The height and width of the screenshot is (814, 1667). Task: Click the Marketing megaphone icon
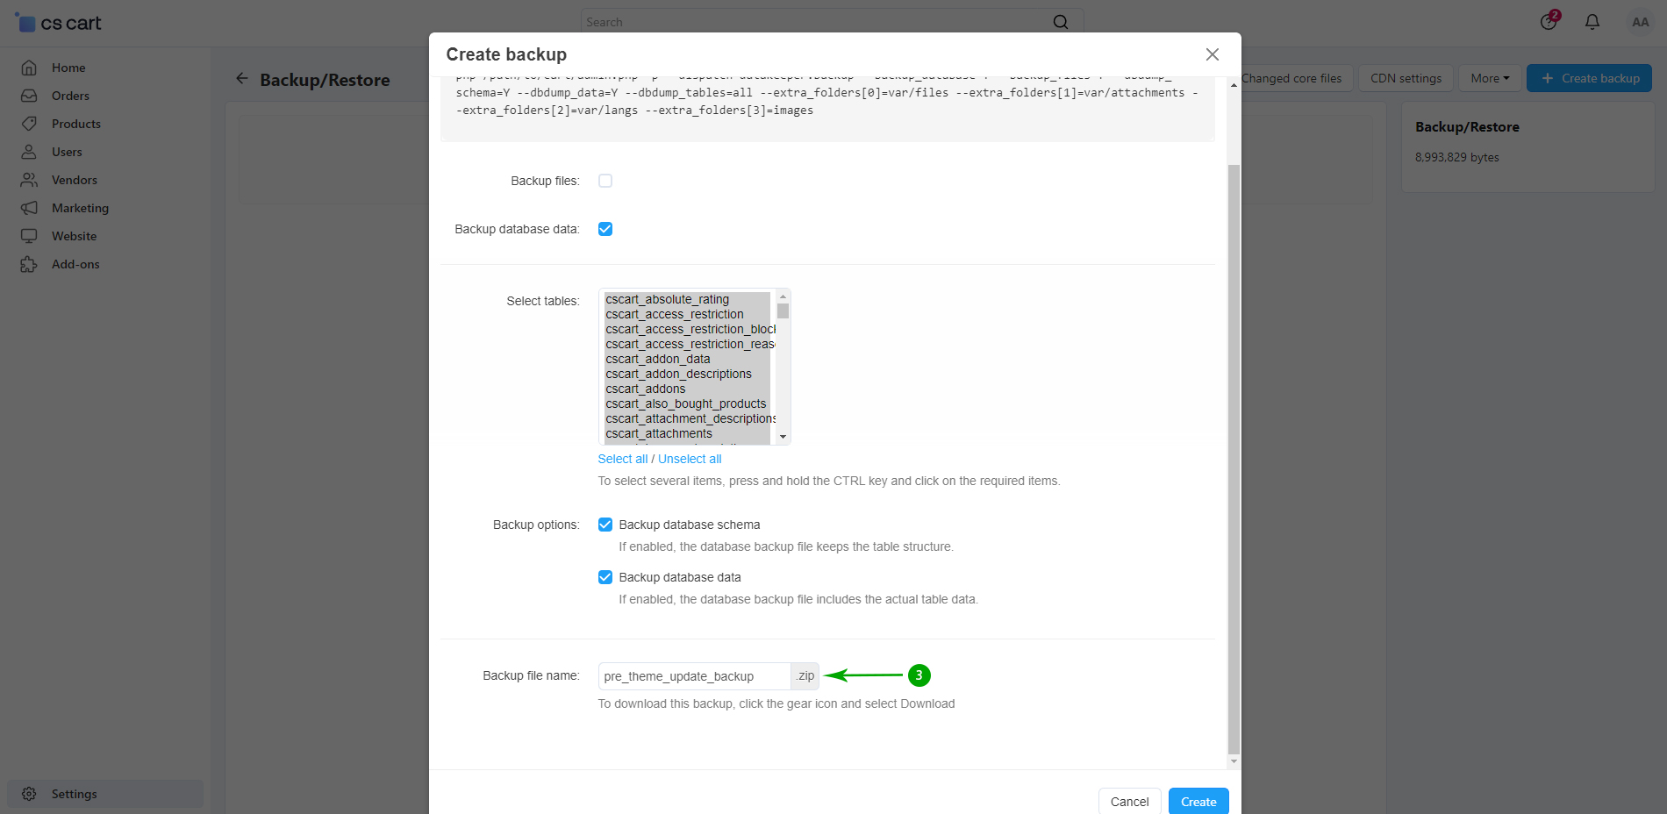[29, 208]
